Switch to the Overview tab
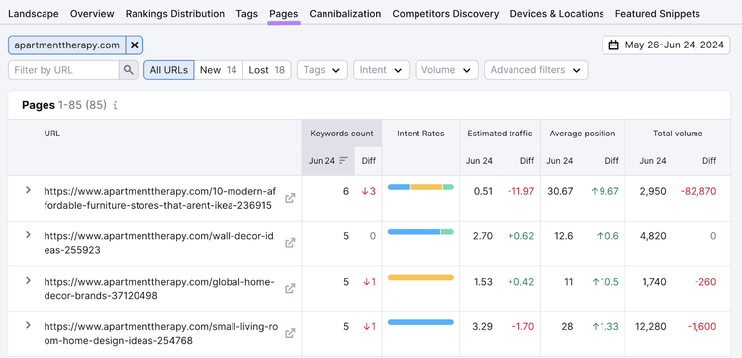742x358 pixels. click(x=92, y=14)
